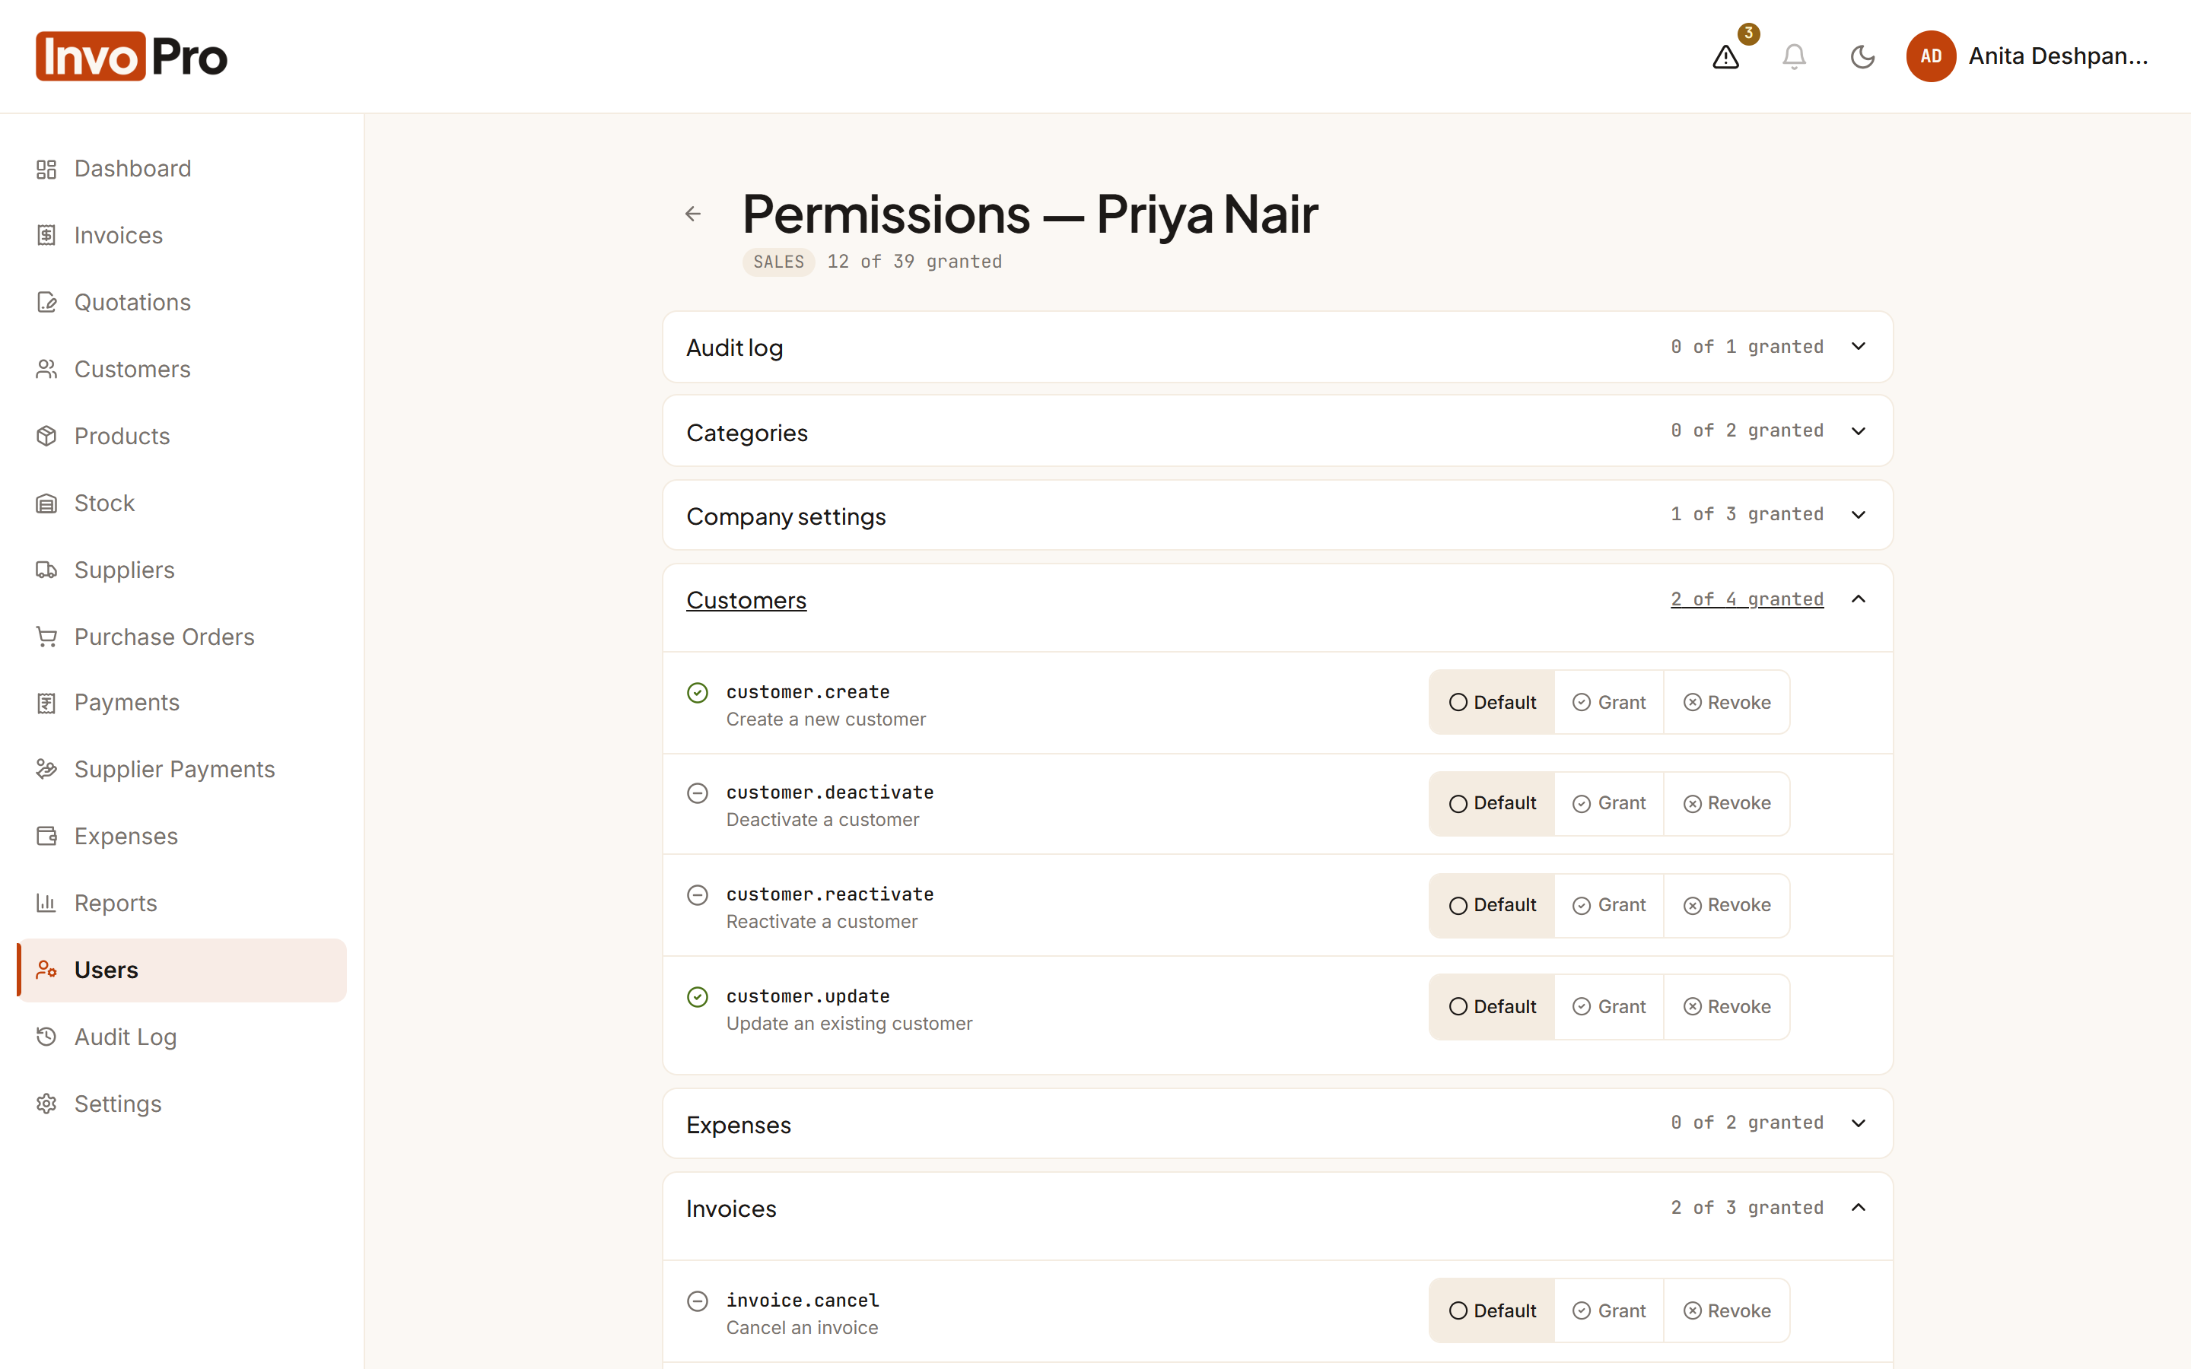2191x1369 pixels.
Task: Open the notifications bell icon
Action: tap(1794, 57)
